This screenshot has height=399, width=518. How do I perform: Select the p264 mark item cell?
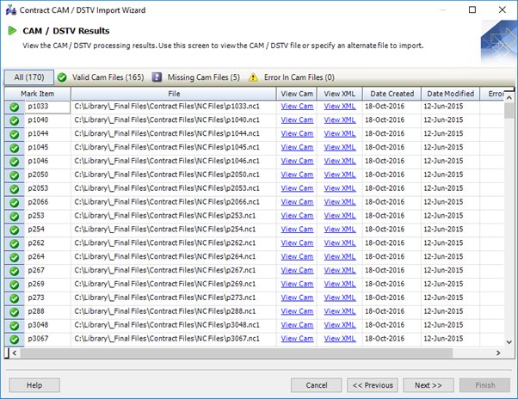tap(46, 256)
